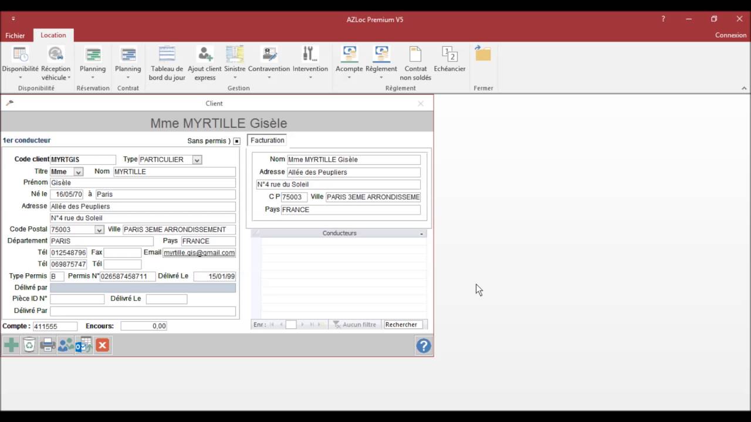Screen dimensions: 751x422
Task: Switch to the Facturation tab
Action: point(268,141)
